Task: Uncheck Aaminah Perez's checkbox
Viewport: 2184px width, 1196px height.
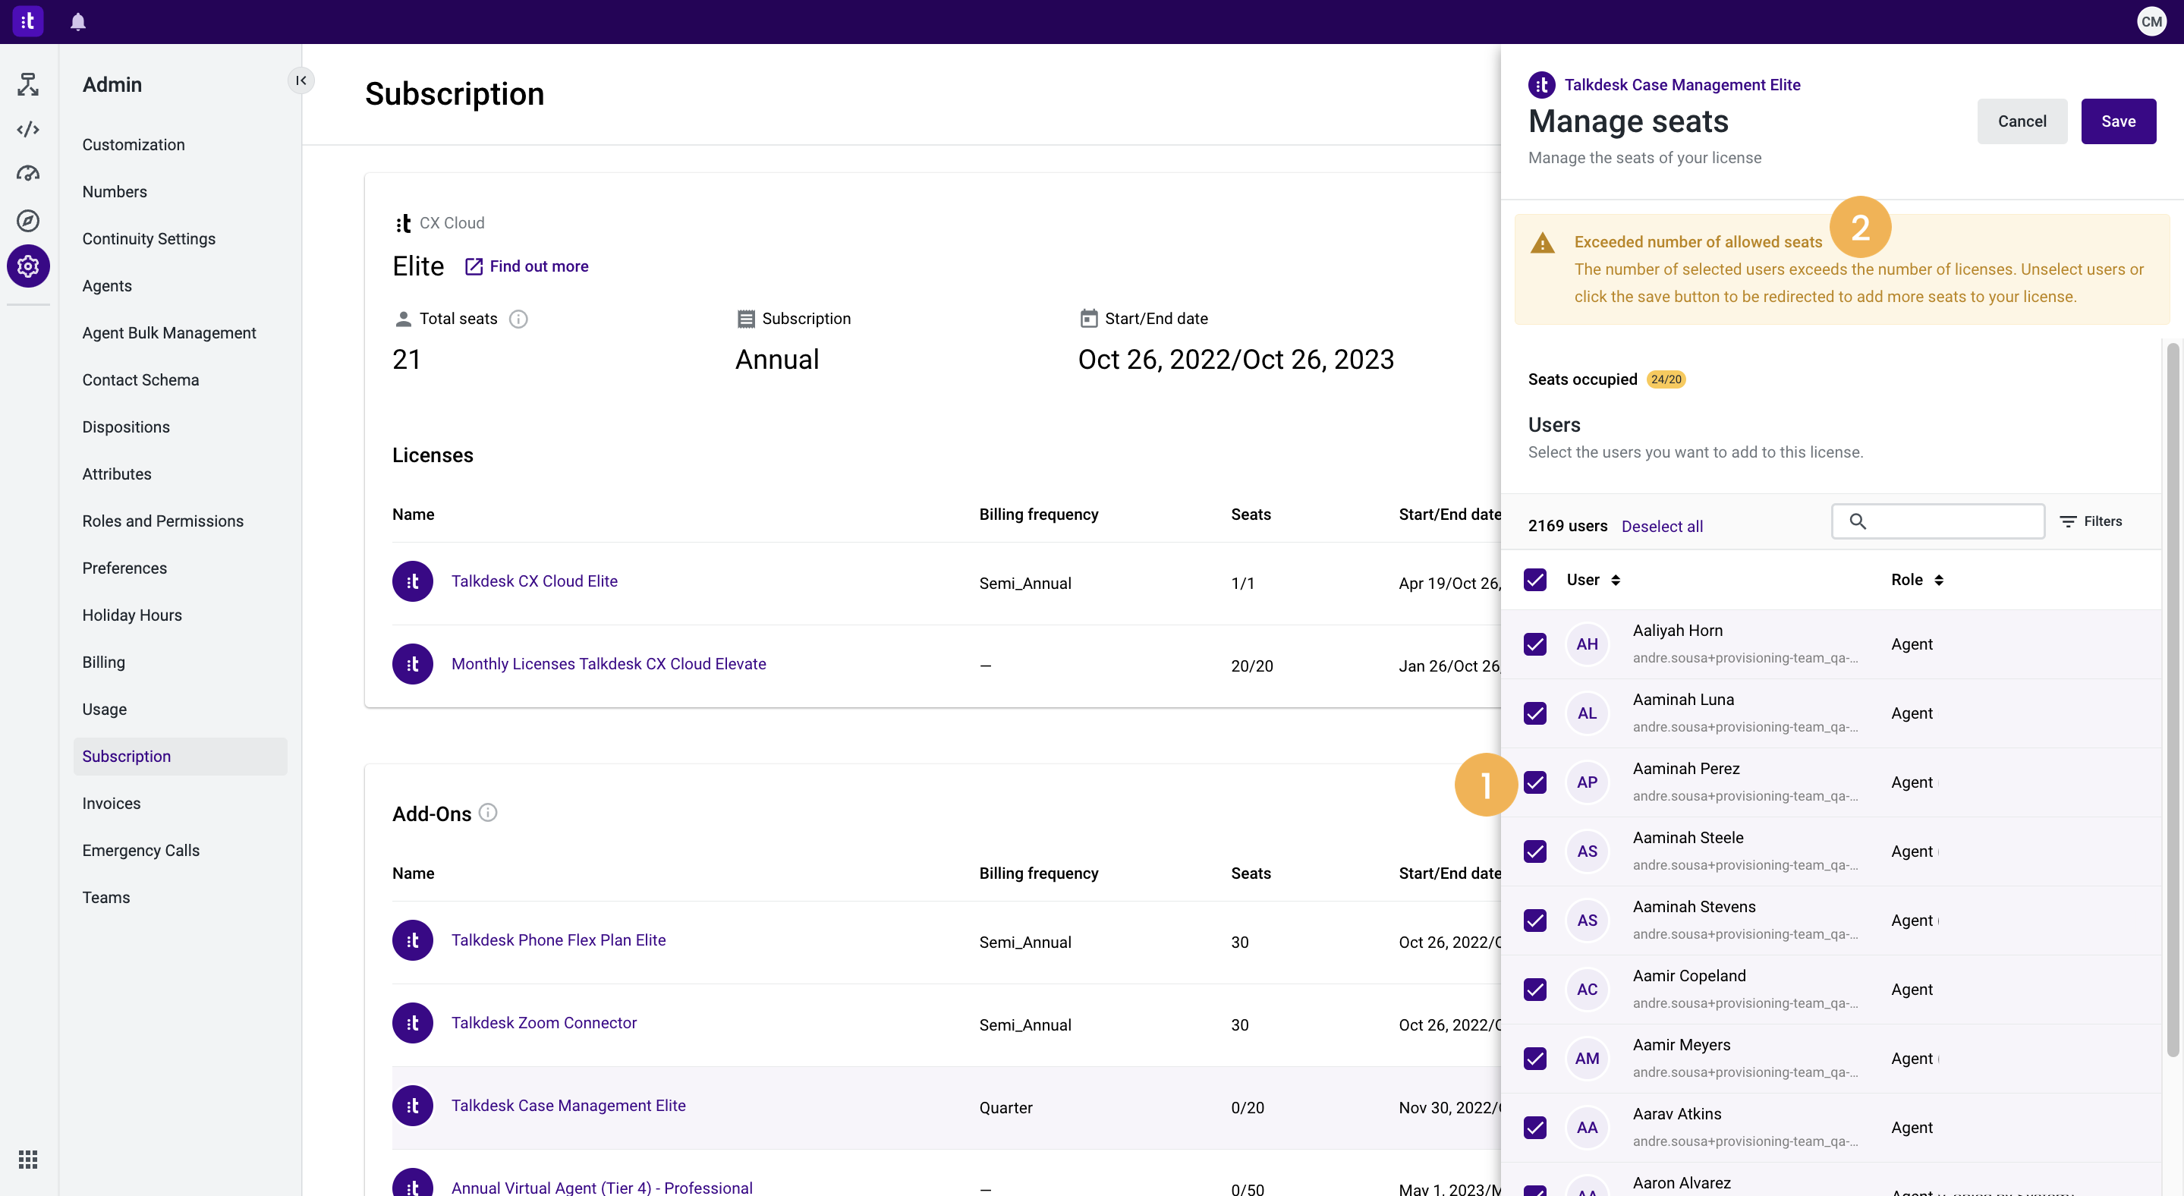Action: [1534, 782]
